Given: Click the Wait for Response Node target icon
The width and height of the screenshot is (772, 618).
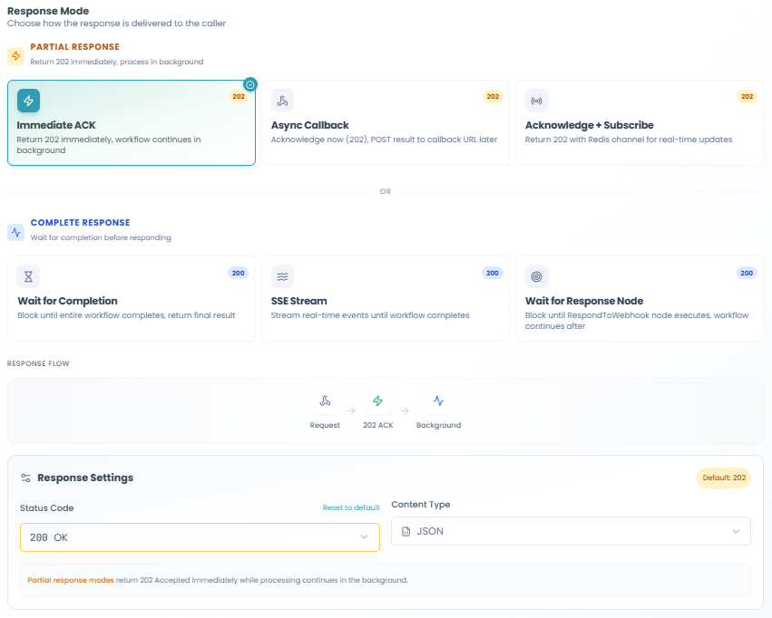Looking at the screenshot, I should [536, 276].
